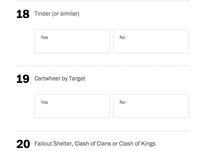The width and height of the screenshot is (198, 151).
Task: Choose No for Cartwheel by Target
Action: 151,106
